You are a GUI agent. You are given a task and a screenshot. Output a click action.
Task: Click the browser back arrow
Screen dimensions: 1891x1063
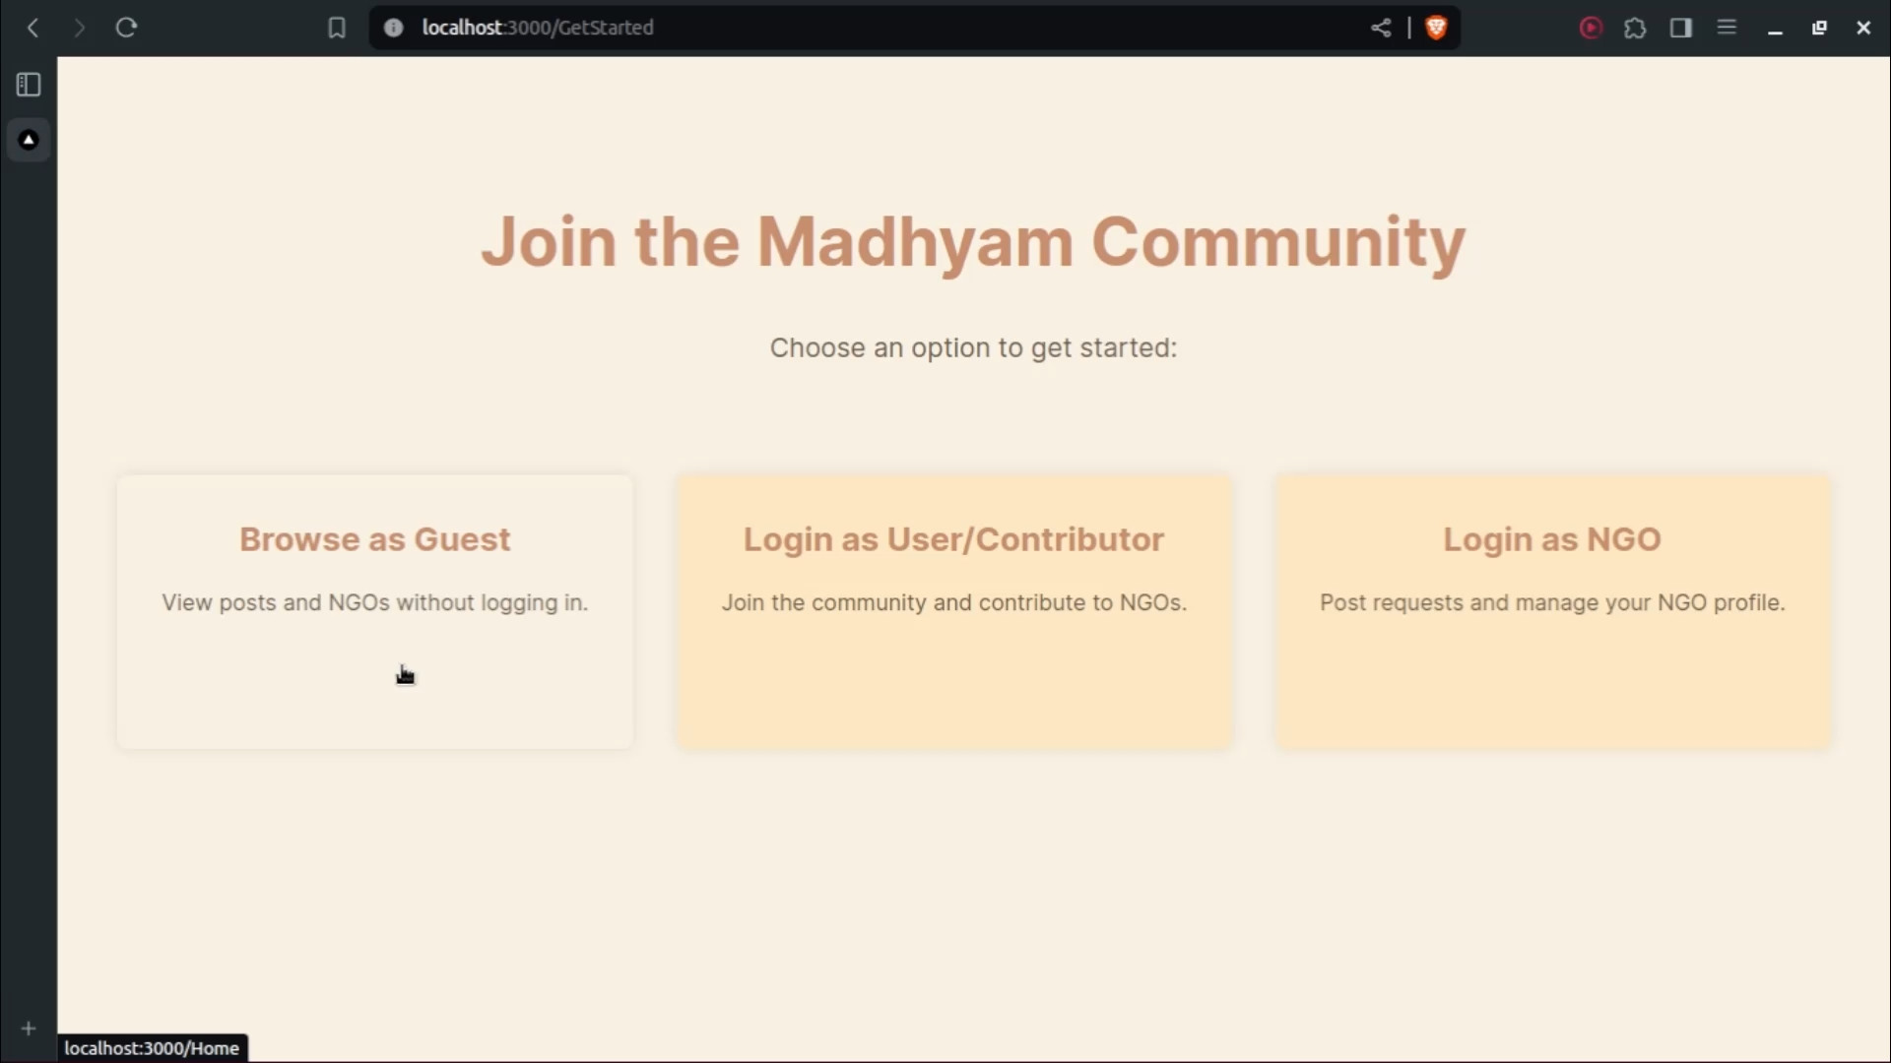(x=33, y=28)
